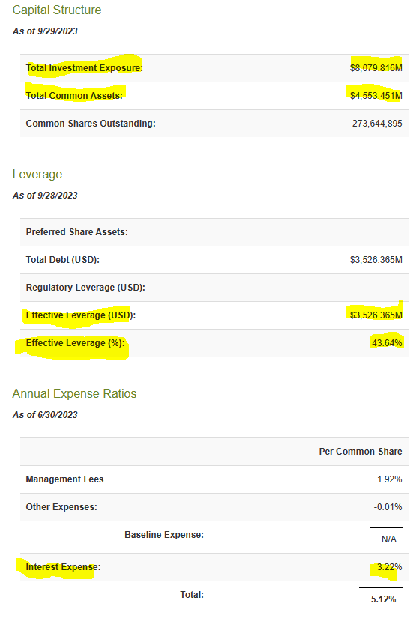Click the Leverage section heading
The image size is (419, 624).
[x=37, y=174]
